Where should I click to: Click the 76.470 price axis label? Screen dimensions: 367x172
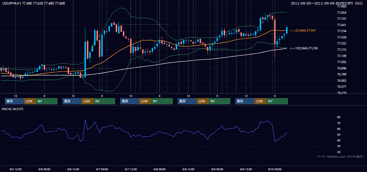click(341, 93)
